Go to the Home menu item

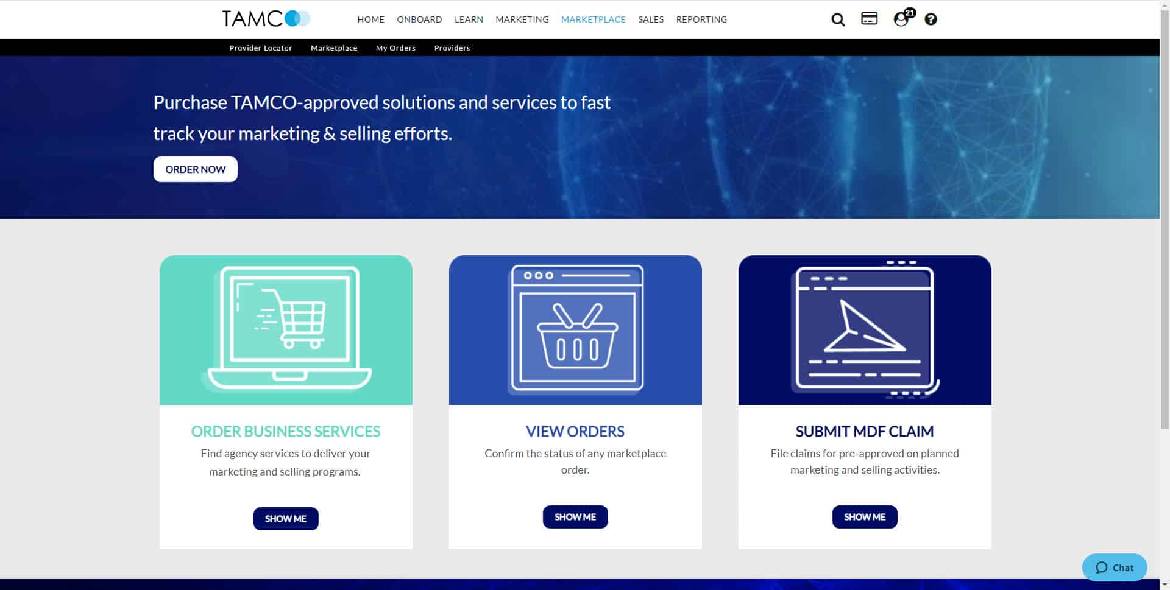click(x=370, y=19)
